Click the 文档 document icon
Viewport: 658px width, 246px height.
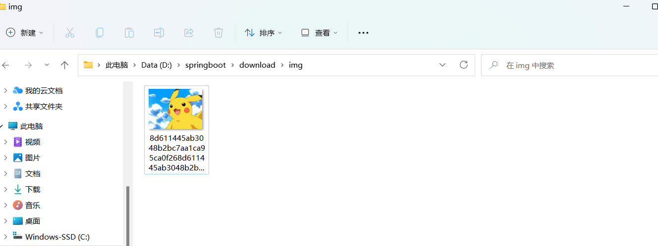click(18, 173)
